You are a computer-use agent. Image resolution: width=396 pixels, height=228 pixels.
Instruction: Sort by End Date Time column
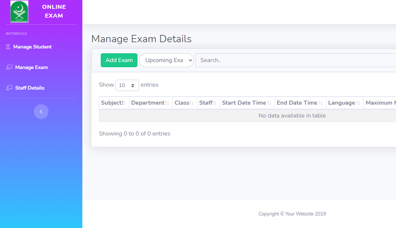click(x=321, y=103)
